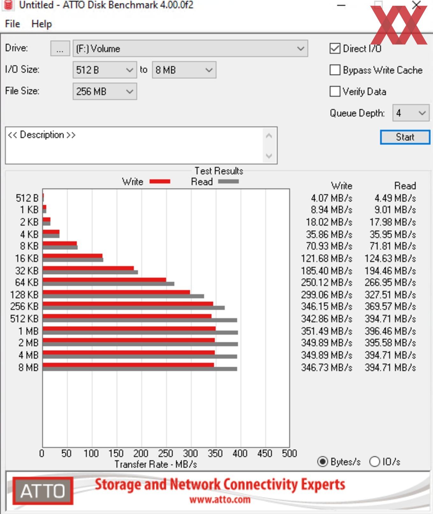The width and height of the screenshot is (433, 514).
Task: Open the Help menu
Action: [x=41, y=24]
